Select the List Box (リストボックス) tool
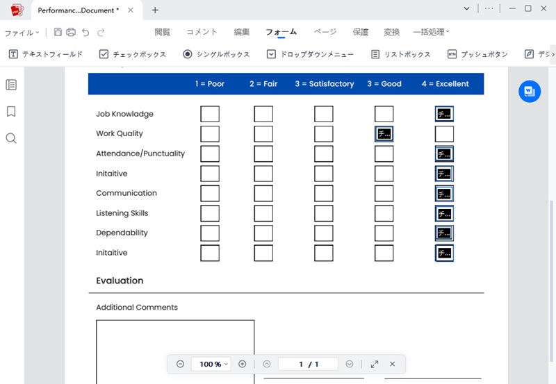Image resolution: width=556 pixels, height=384 pixels. click(401, 54)
